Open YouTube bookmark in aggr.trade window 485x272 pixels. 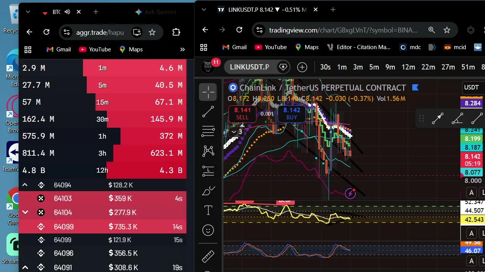[x=95, y=49]
